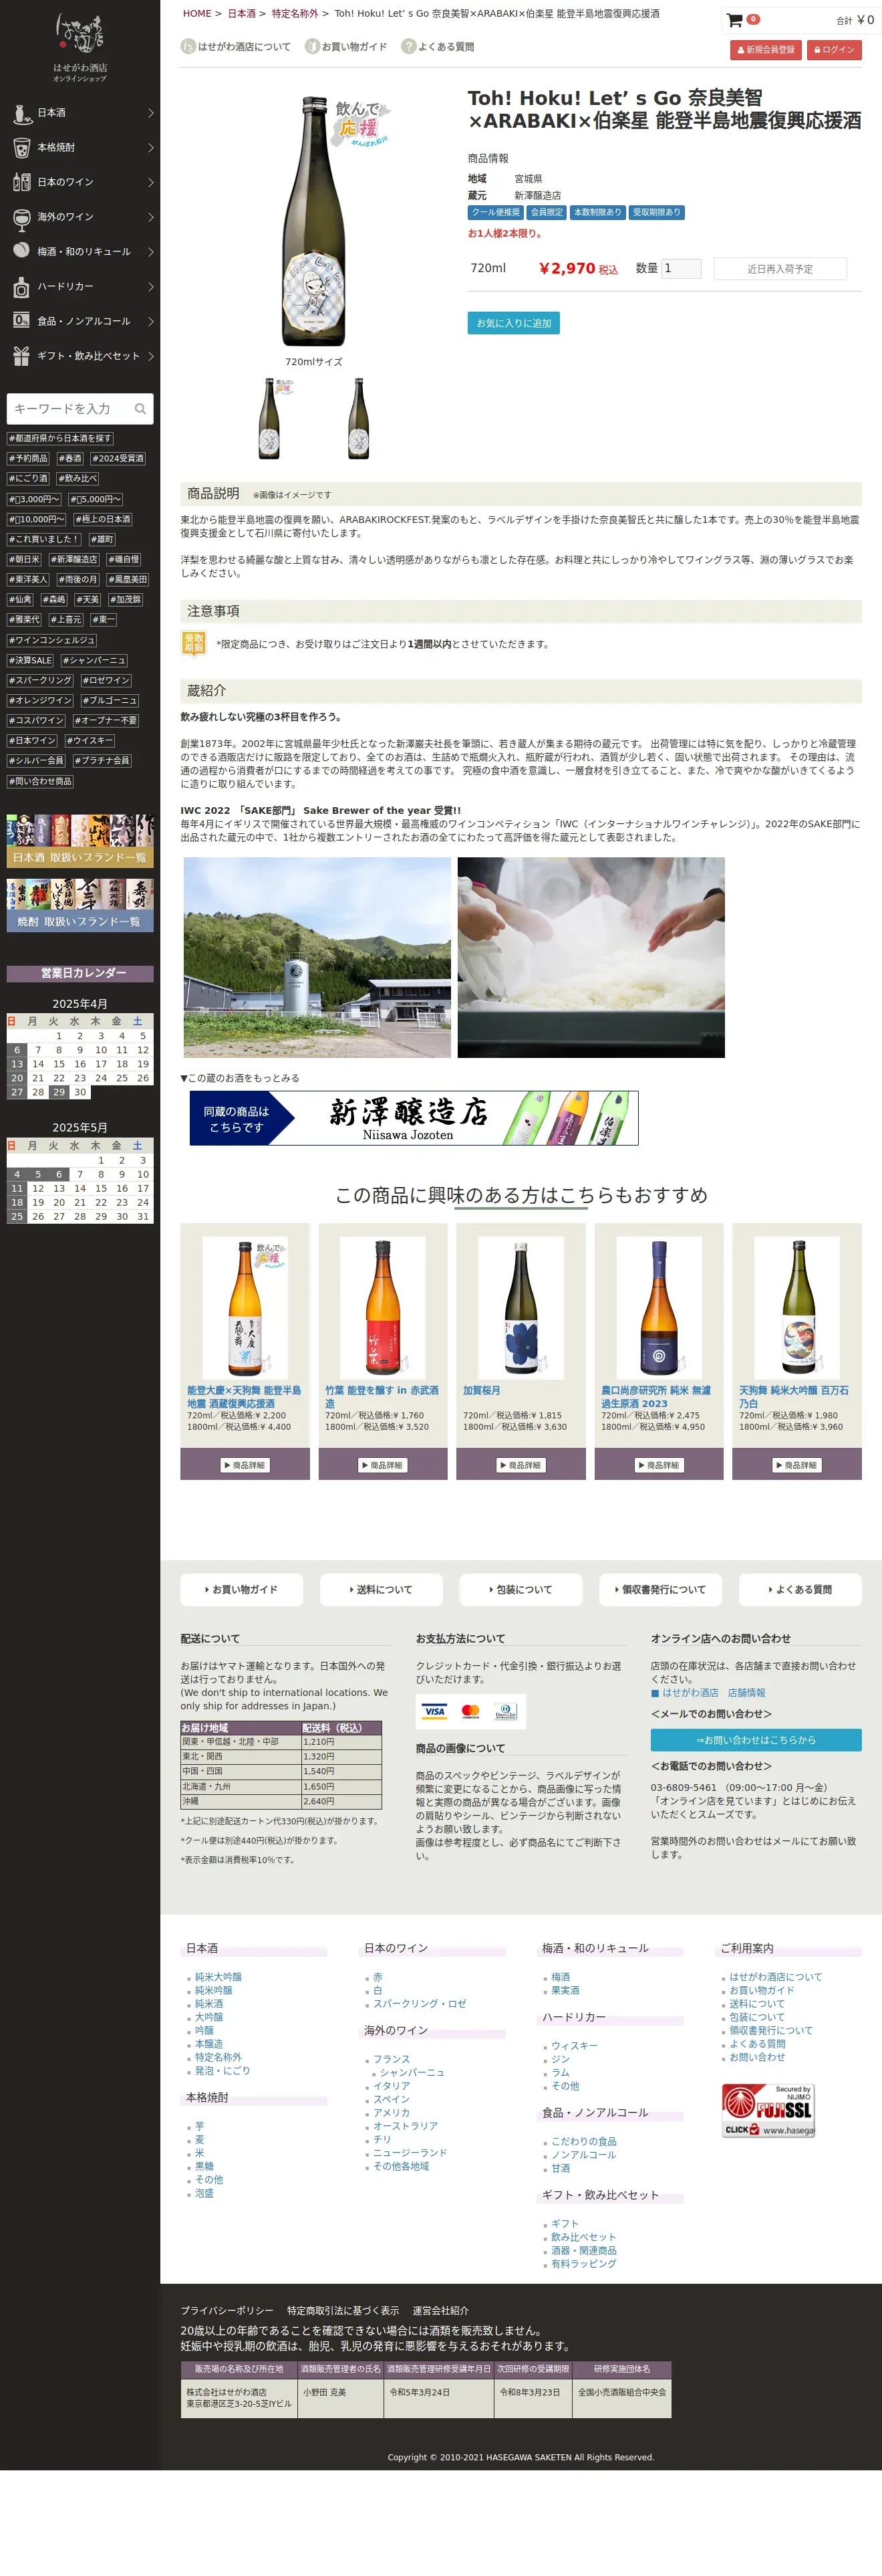Click the 梅酒・和のリキュール icon

tap(21, 251)
